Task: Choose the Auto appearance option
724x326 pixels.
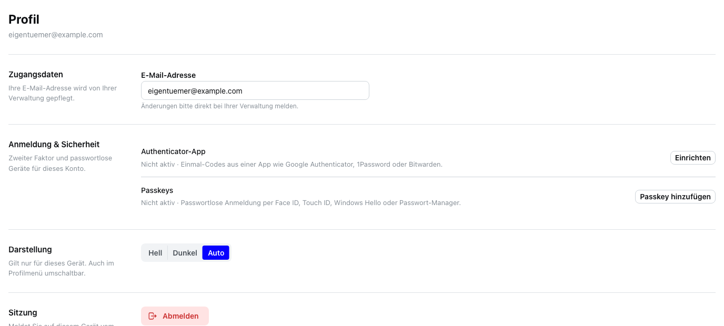Action: (x=216, y=253)
